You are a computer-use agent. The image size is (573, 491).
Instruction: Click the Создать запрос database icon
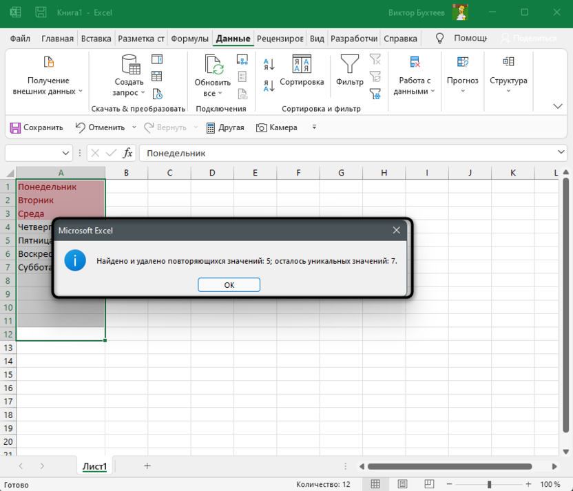[x=131, y=65]
